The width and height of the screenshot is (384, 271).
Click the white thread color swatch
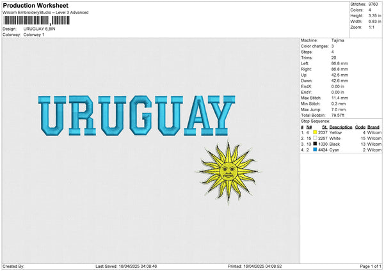click(316, 138)
